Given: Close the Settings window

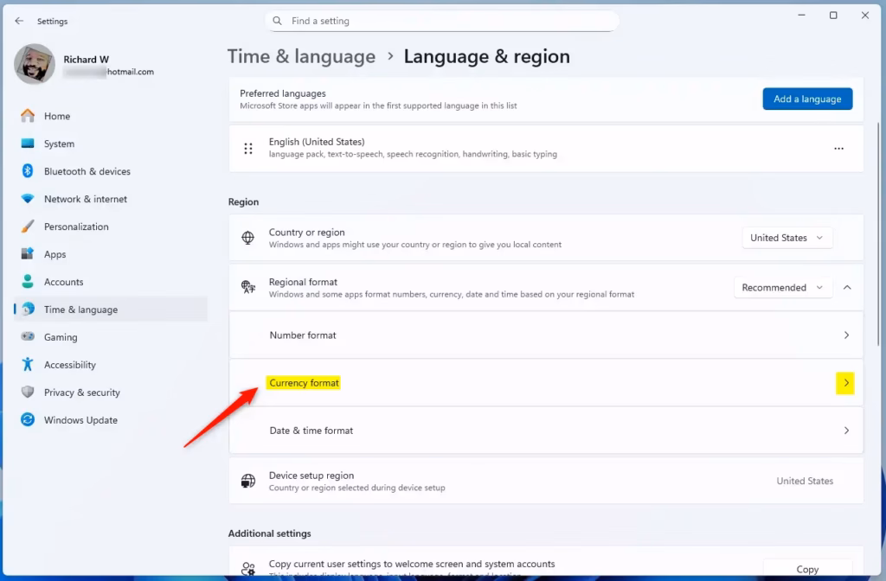Looking at the screenshot, I should 865,16.
